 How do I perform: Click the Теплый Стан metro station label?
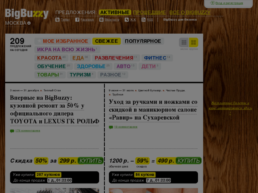[52, 91]
